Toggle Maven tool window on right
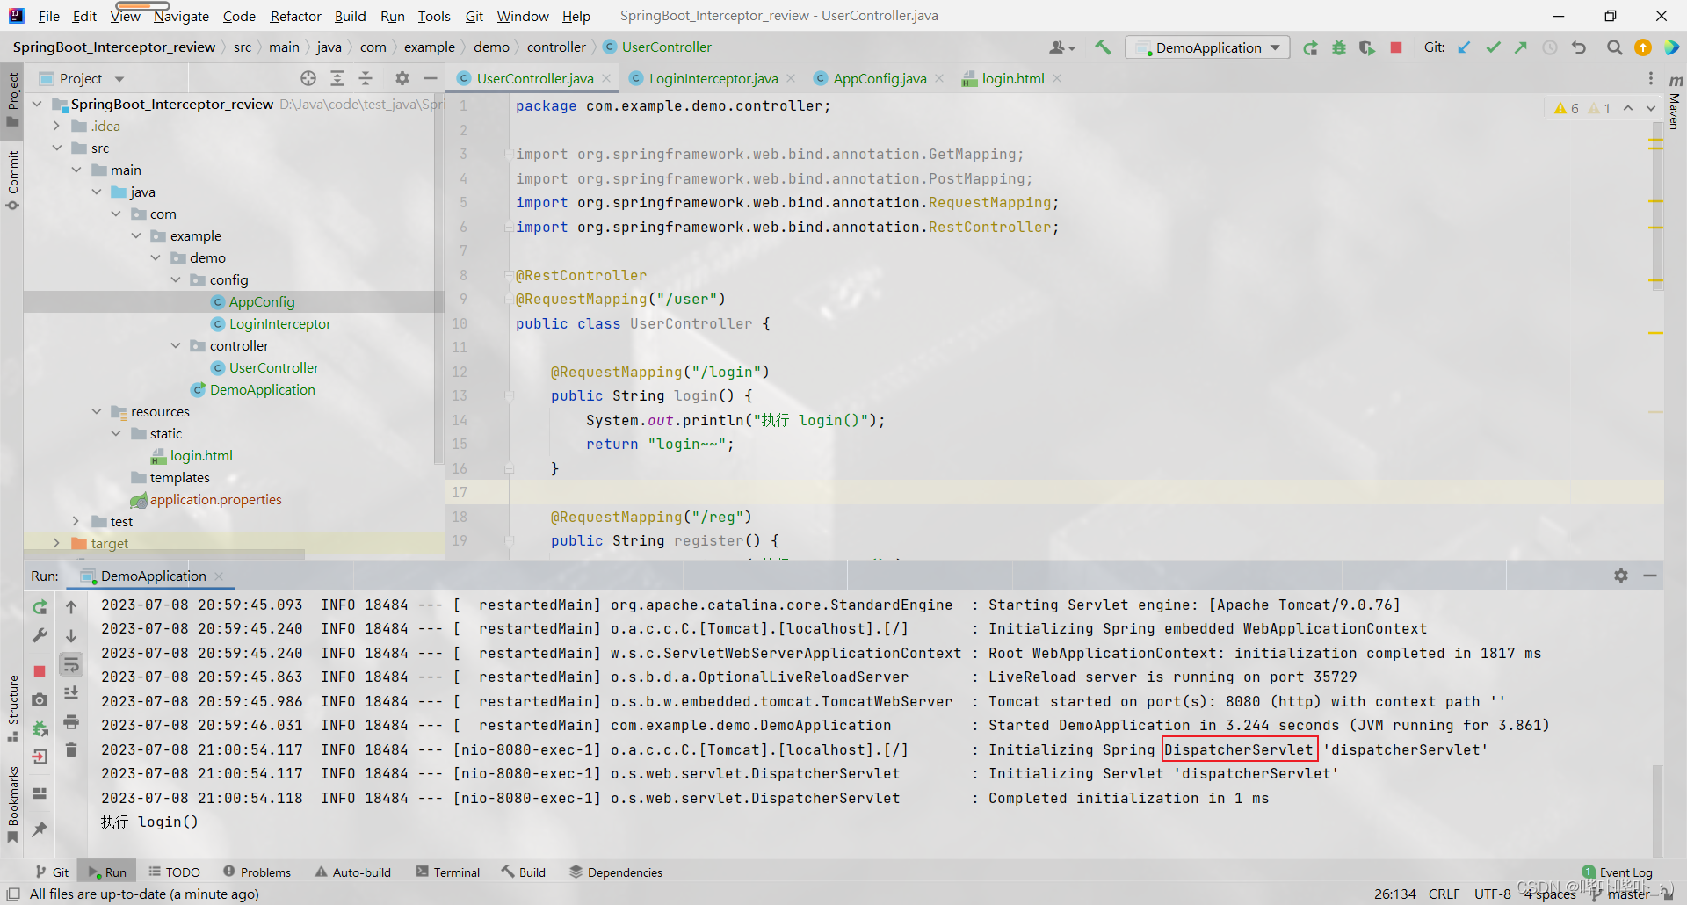1687x905 pixels. 1675,103
